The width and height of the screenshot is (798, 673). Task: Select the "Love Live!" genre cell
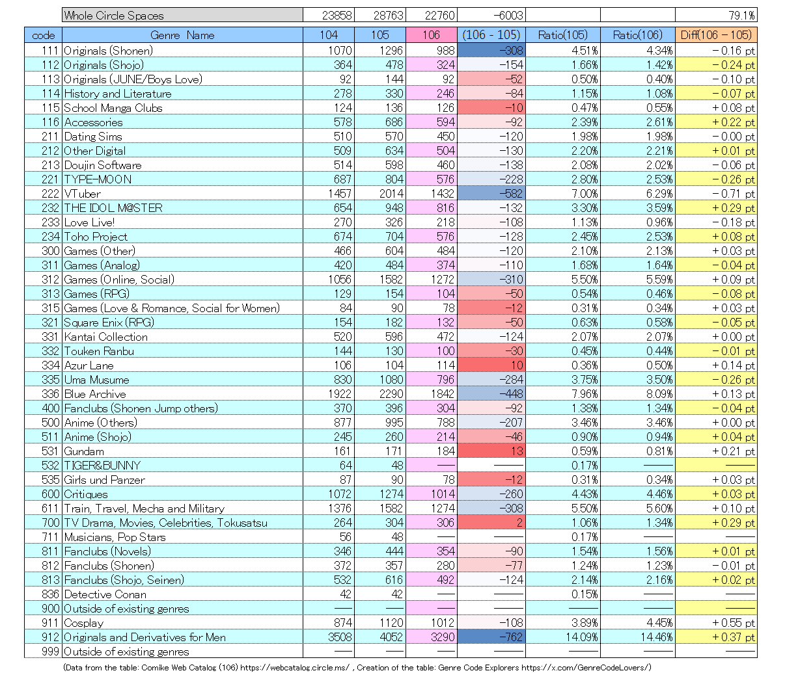click(x=182, y=222)
